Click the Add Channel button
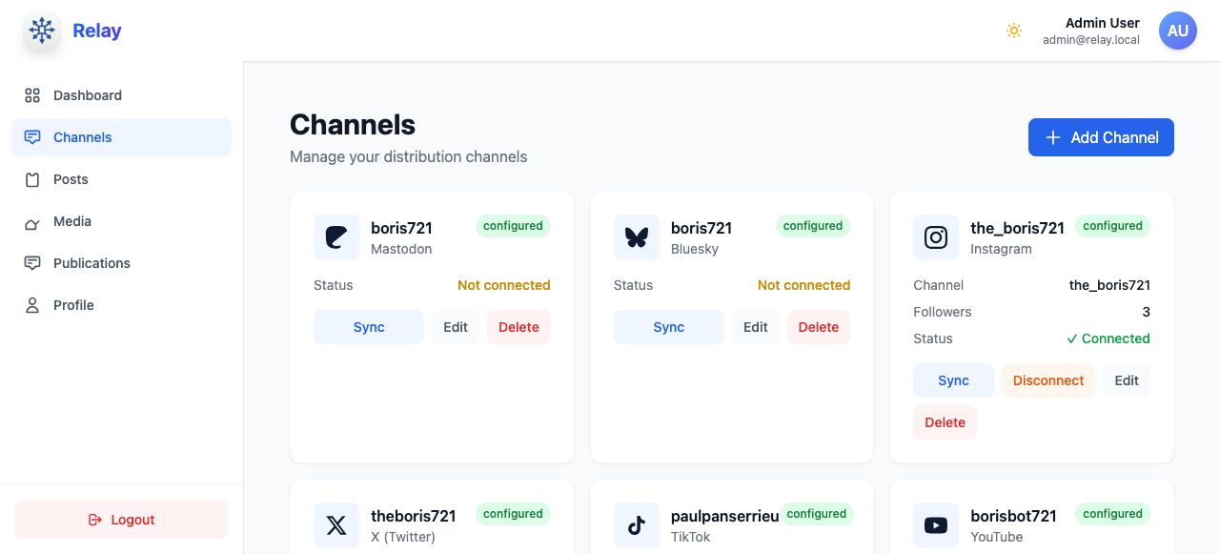The width and height of the screenshot is (1220, 554). (1101, 137)
